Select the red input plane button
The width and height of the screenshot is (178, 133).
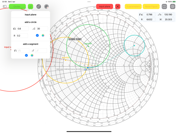(x=104, y=6)
